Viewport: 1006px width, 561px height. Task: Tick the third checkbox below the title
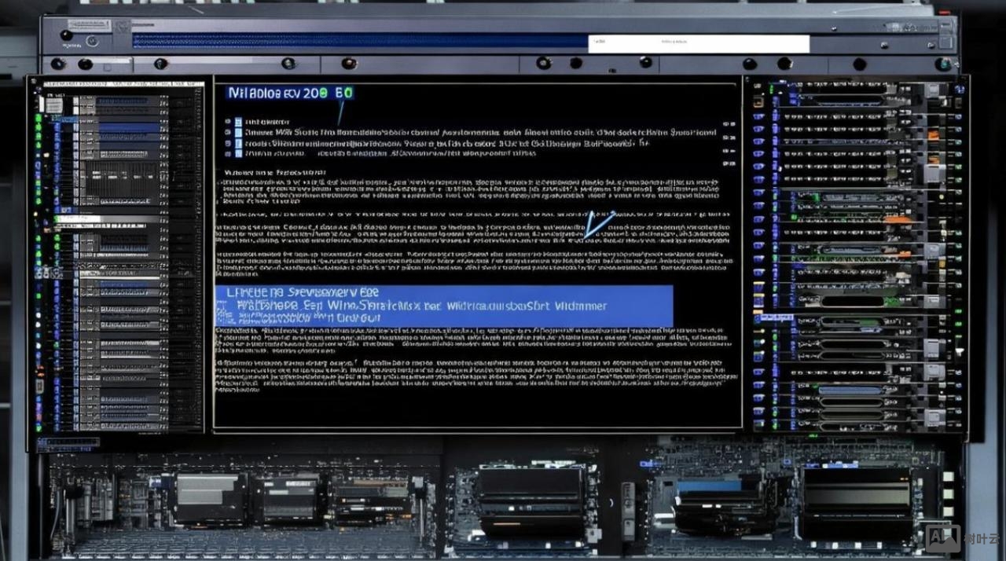point(238,145)
